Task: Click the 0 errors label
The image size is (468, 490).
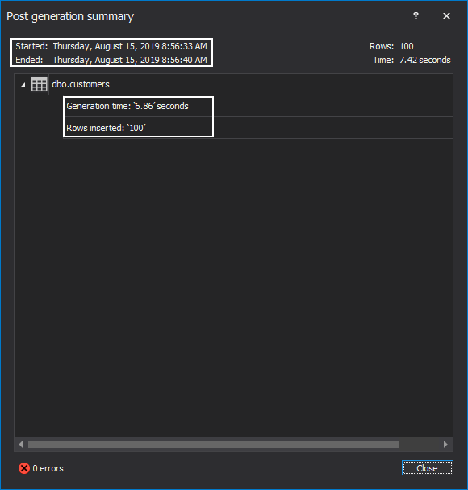Action: [48, 468]
